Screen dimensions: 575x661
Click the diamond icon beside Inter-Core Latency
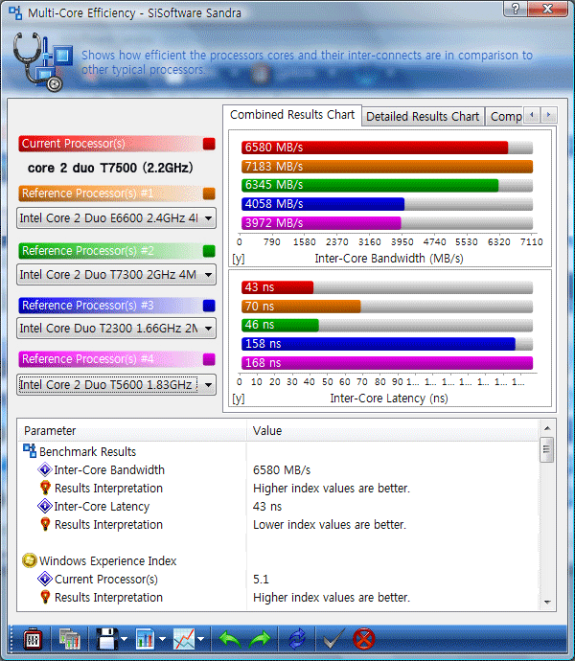[x=45, y=506]
